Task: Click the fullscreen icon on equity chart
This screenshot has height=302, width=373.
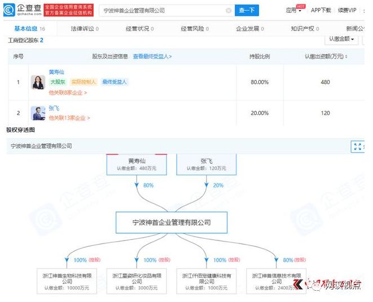Action: 357,146
